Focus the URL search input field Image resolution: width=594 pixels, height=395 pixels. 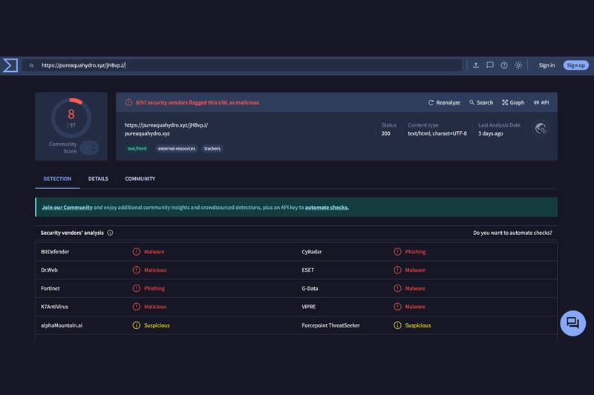tap(245, 65)
